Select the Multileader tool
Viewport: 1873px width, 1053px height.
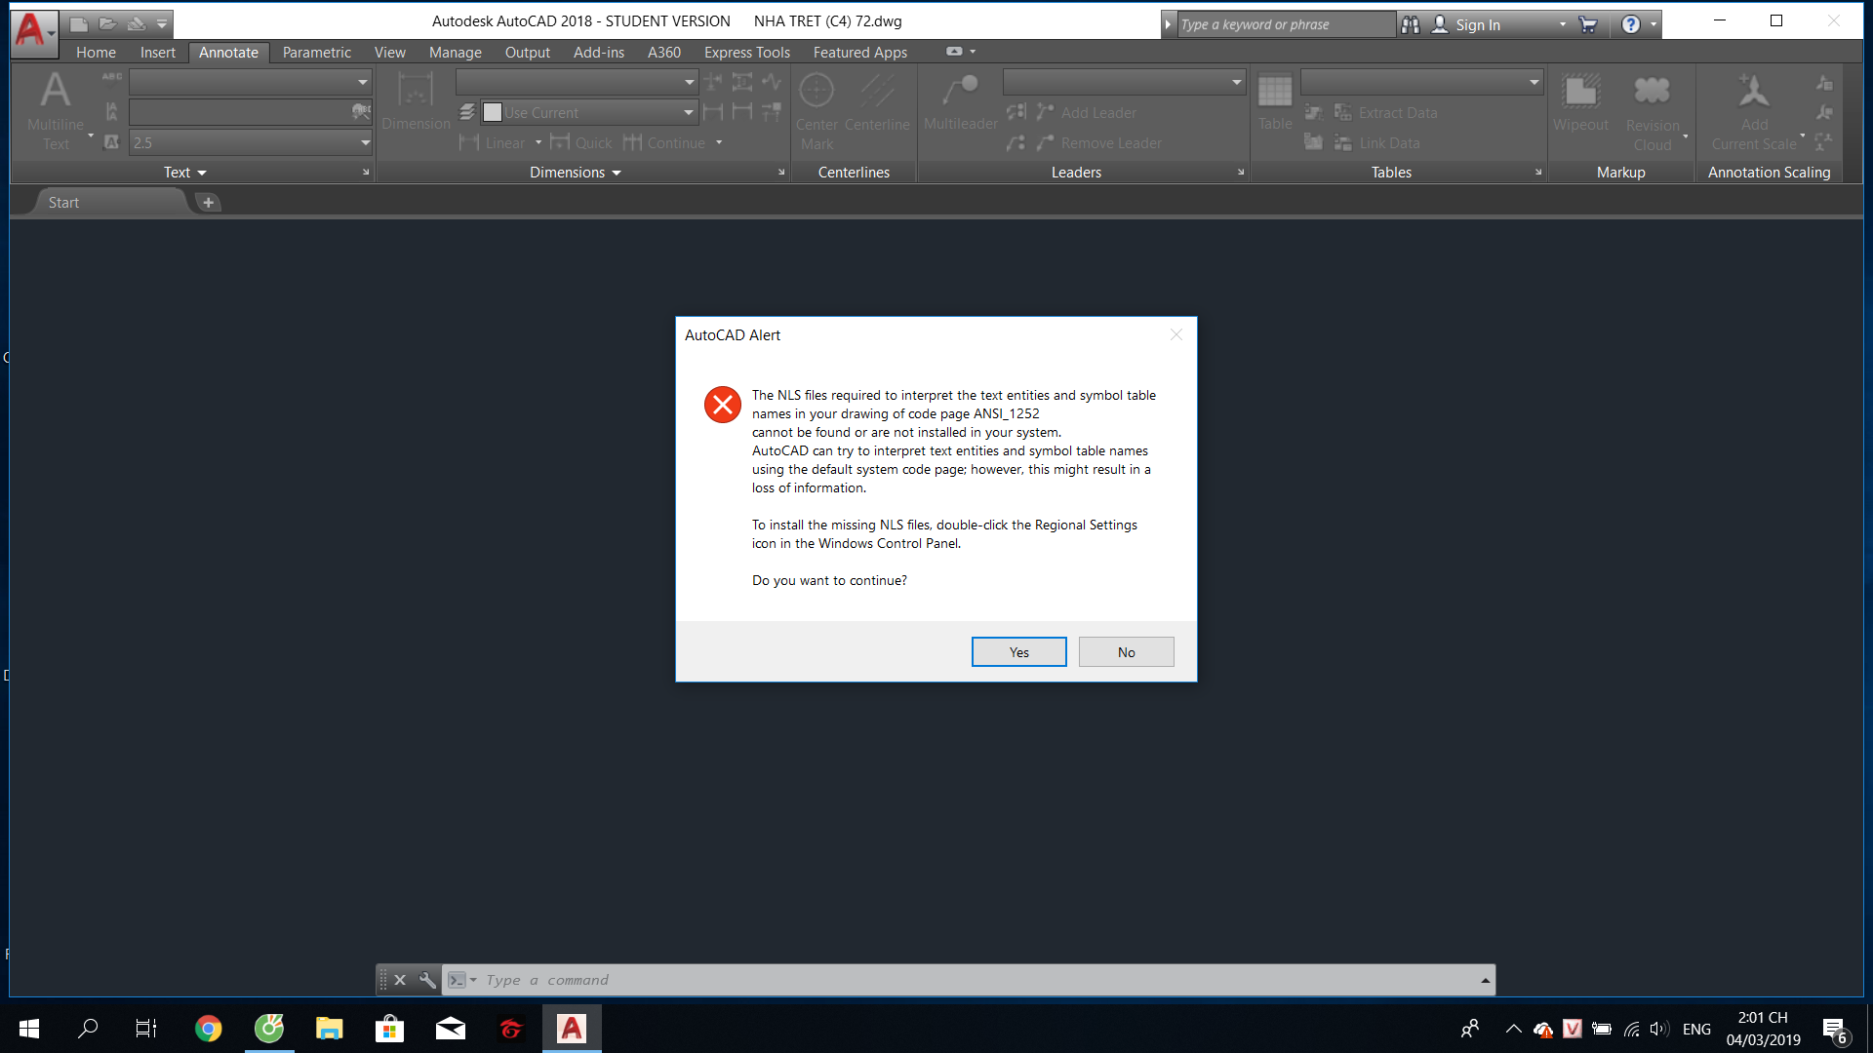click(x=960, y=101)
